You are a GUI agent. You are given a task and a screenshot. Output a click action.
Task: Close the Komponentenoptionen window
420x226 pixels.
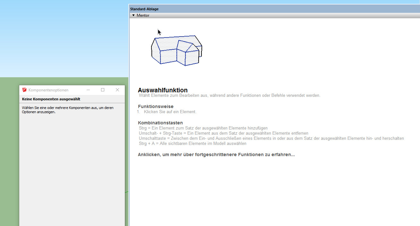(117, 90)
